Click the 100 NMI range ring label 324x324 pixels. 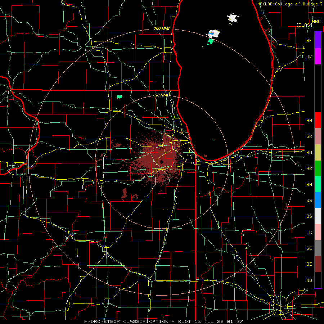162,28
